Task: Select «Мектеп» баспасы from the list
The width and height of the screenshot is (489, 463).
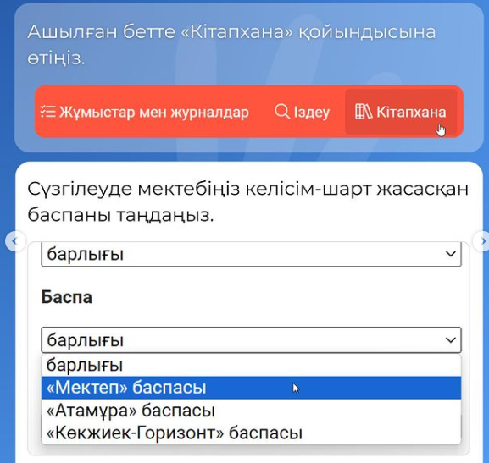Action: click(251, 388)
